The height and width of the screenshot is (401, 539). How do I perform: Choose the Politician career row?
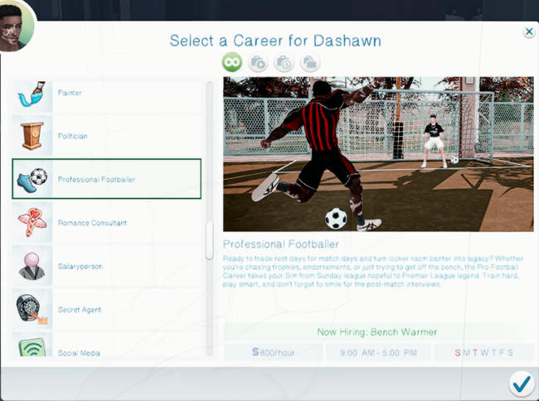coord(107,136)
